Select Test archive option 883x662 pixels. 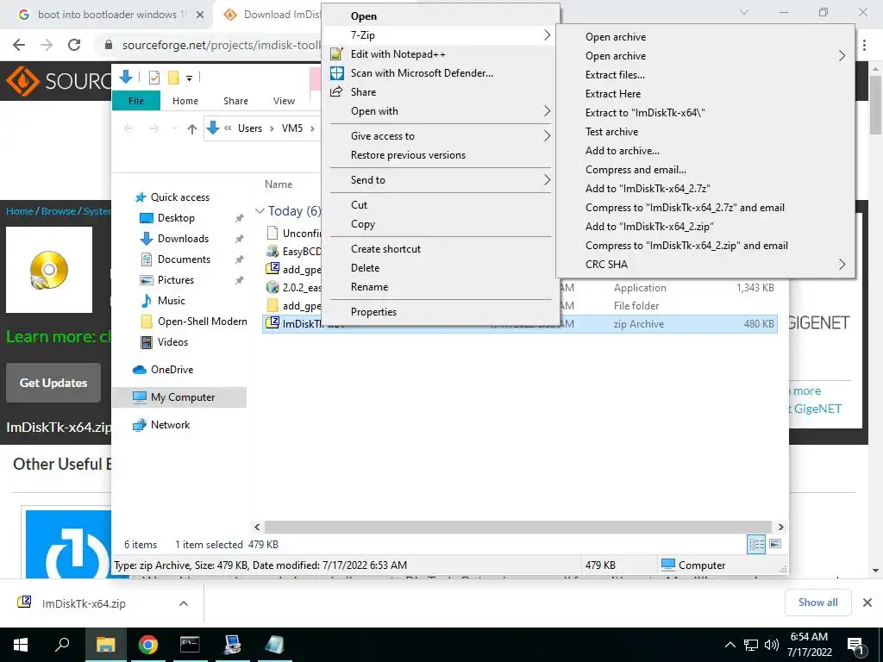611,132
